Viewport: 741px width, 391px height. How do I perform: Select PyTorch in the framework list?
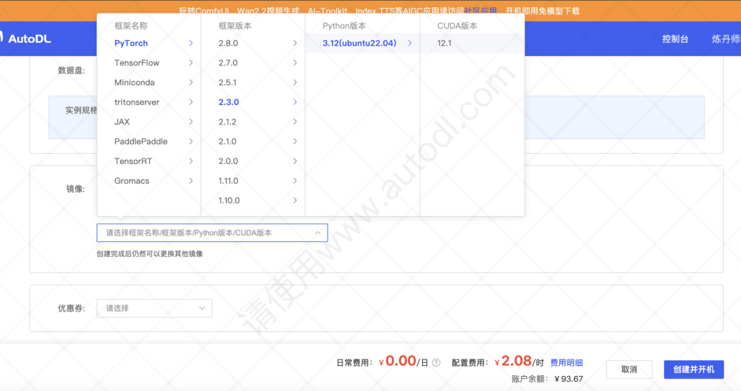point(131,43)
